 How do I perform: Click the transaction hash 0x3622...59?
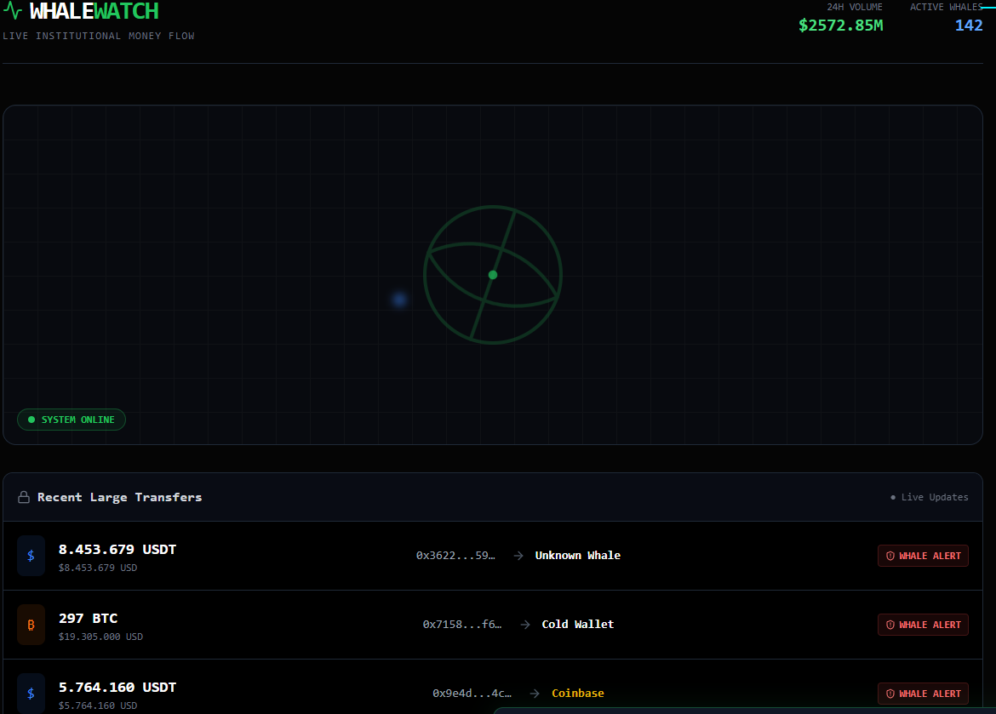tap(455, 555)
